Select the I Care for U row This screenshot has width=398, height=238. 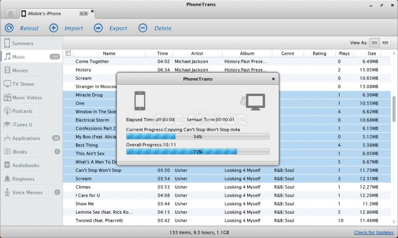coord(227,196)
